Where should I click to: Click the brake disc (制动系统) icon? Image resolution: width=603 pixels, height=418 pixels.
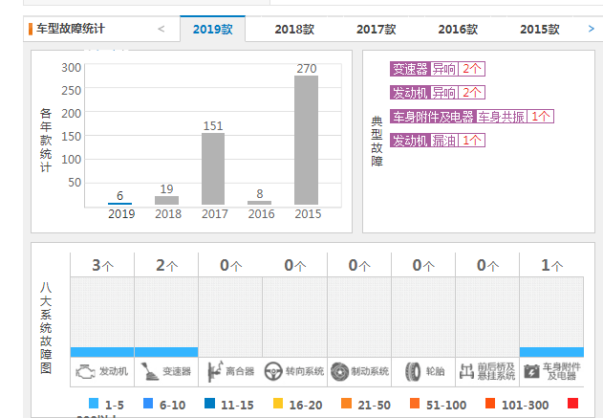point(339,372)
